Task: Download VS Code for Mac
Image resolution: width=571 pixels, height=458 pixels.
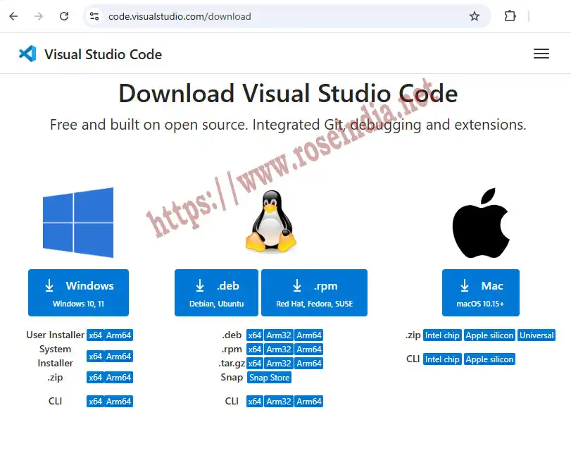Action: [x=481, y=292]
